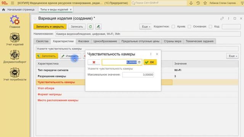
Task: Open notifications bell icon
Action: point(191,3)
